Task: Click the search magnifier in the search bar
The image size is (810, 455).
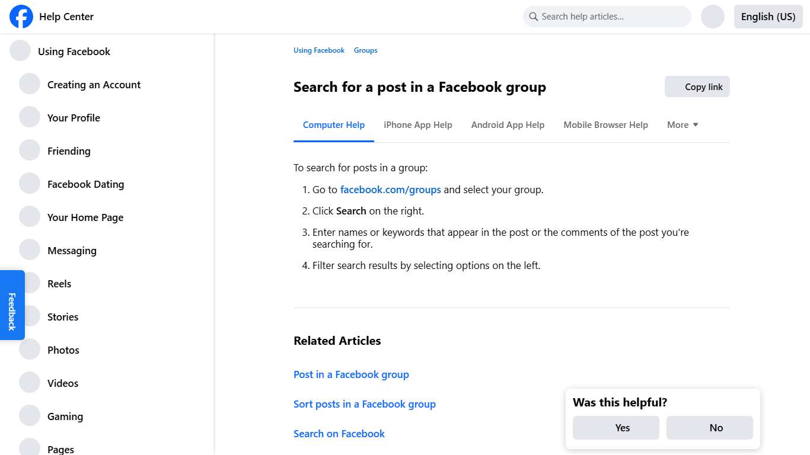Action: (x=533, y=17)
